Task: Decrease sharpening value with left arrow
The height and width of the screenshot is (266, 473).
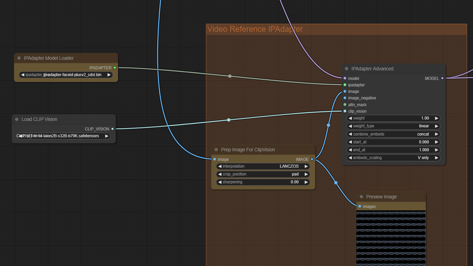Action: 220,182
